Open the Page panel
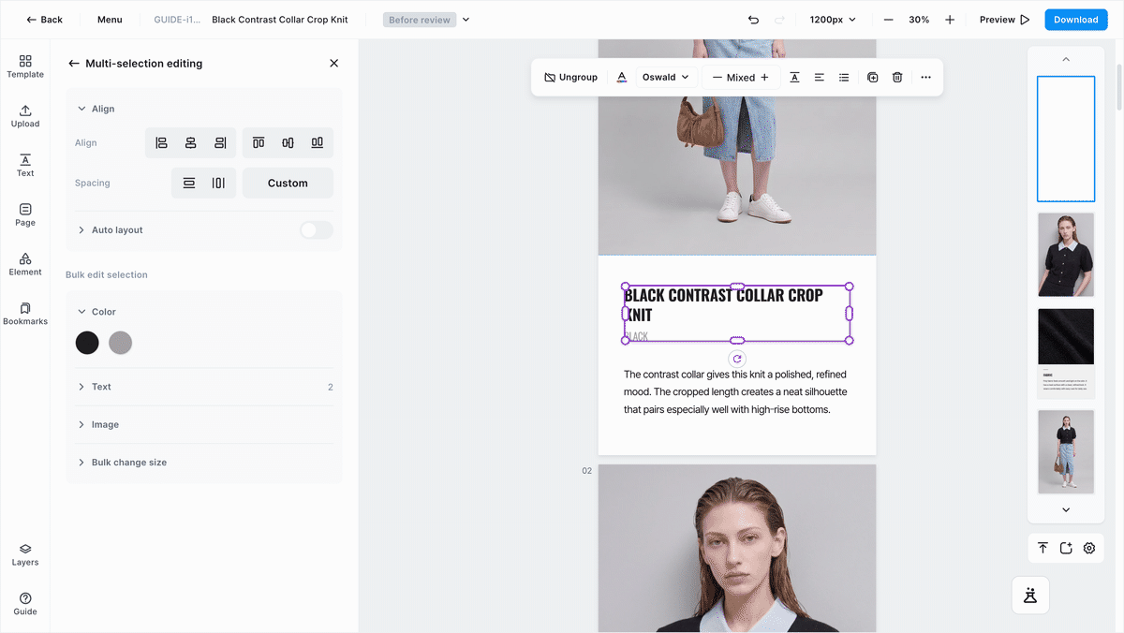This screenshot has height=633, width=1124. [25, 215]
